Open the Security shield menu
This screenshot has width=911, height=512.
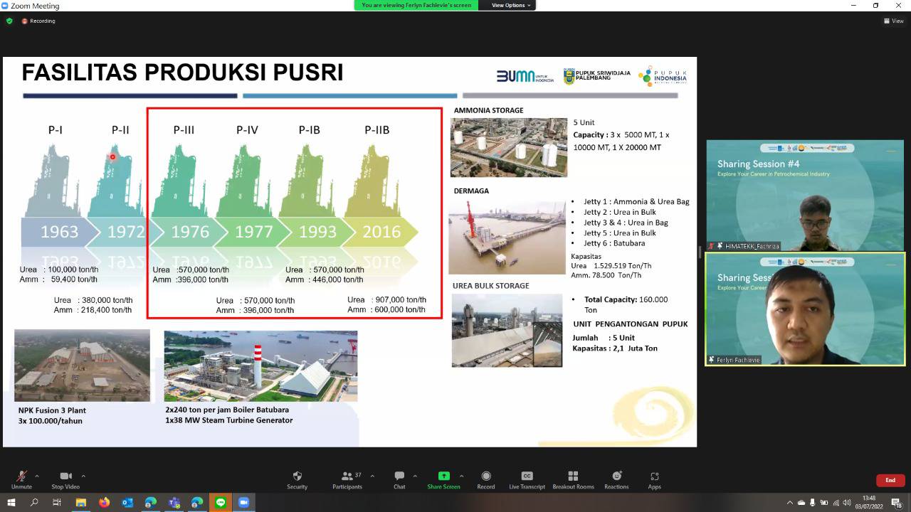click(x=297, y=479)
